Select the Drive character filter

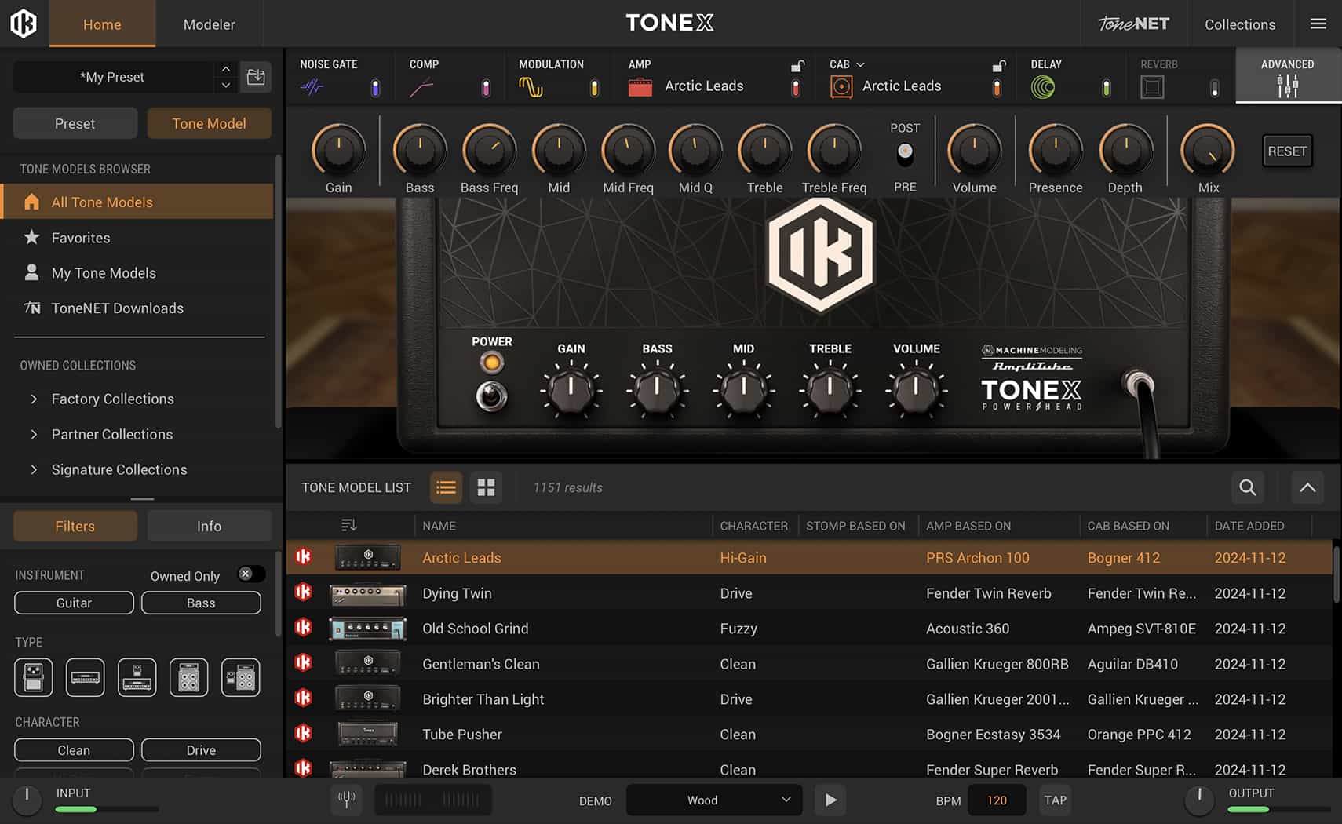coord(201,750)
